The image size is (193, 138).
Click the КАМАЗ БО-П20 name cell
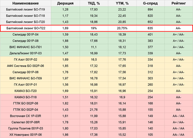click(26, 91)
